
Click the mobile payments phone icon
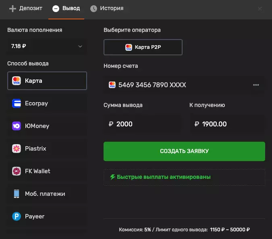(17, 194)
